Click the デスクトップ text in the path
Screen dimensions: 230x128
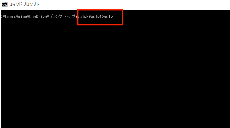(x=63, y=16)
